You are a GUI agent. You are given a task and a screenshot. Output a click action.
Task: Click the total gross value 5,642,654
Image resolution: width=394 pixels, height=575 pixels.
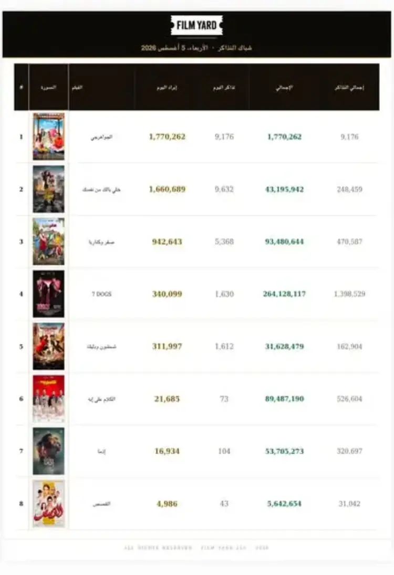(284, 504)
